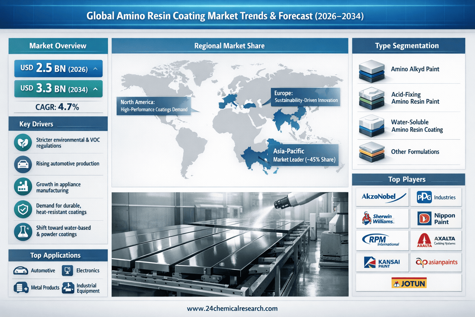
Task: Select the Industrial Equipment icon
Action: click(68, 288)
